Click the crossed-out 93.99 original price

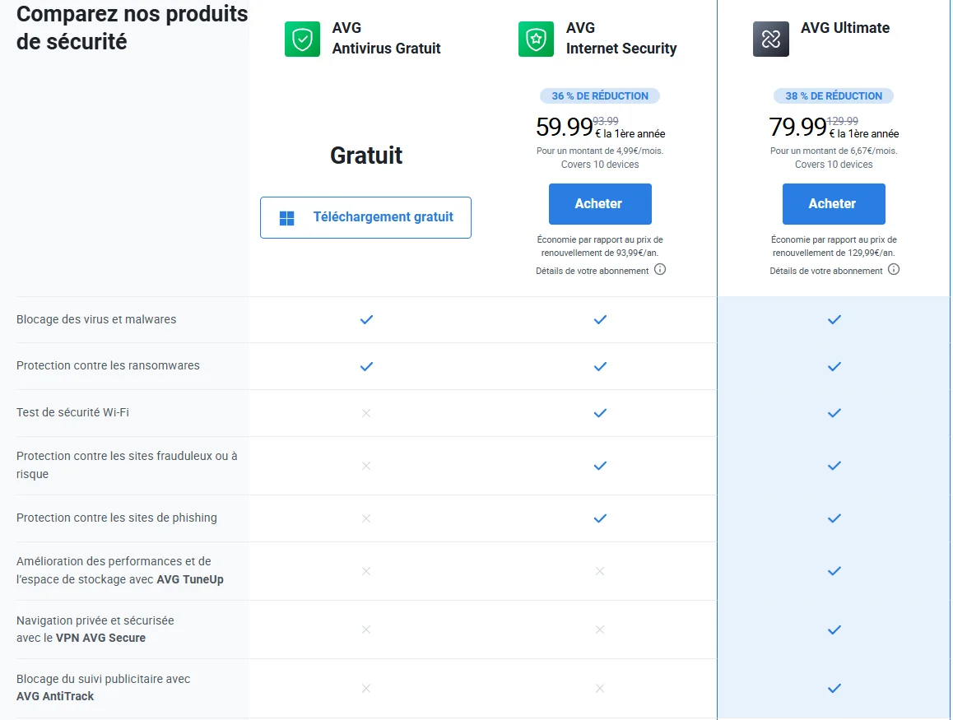click(606, 121)
